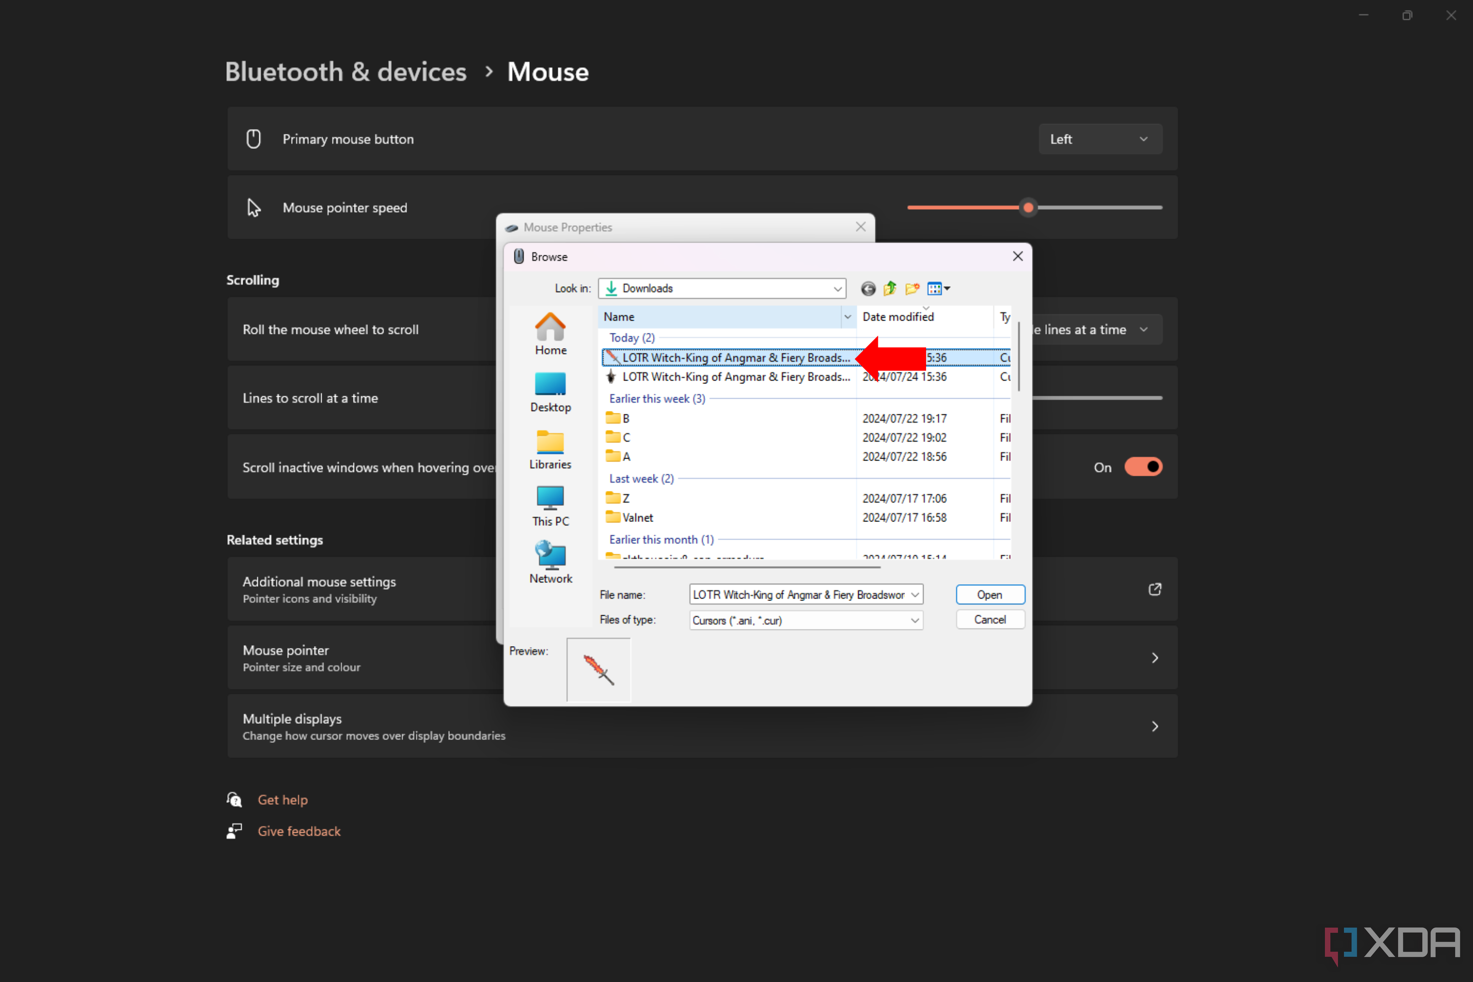This screenshot has height=982, width=1473.
Task: Click the primary mouse button icon
Action: [254, 138]
